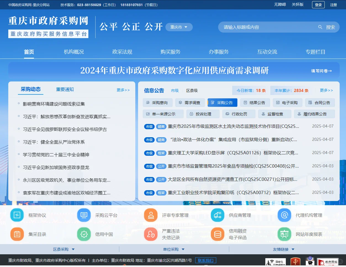
Task: Open the 机构概况 nav menu
Action: coord(74,52)
